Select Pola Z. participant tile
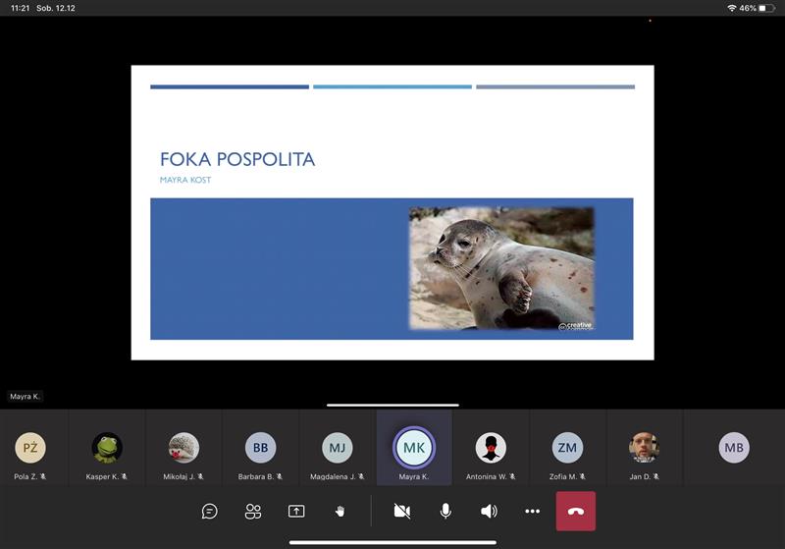The width and height of the screenshot is (785, 549). 30,448
